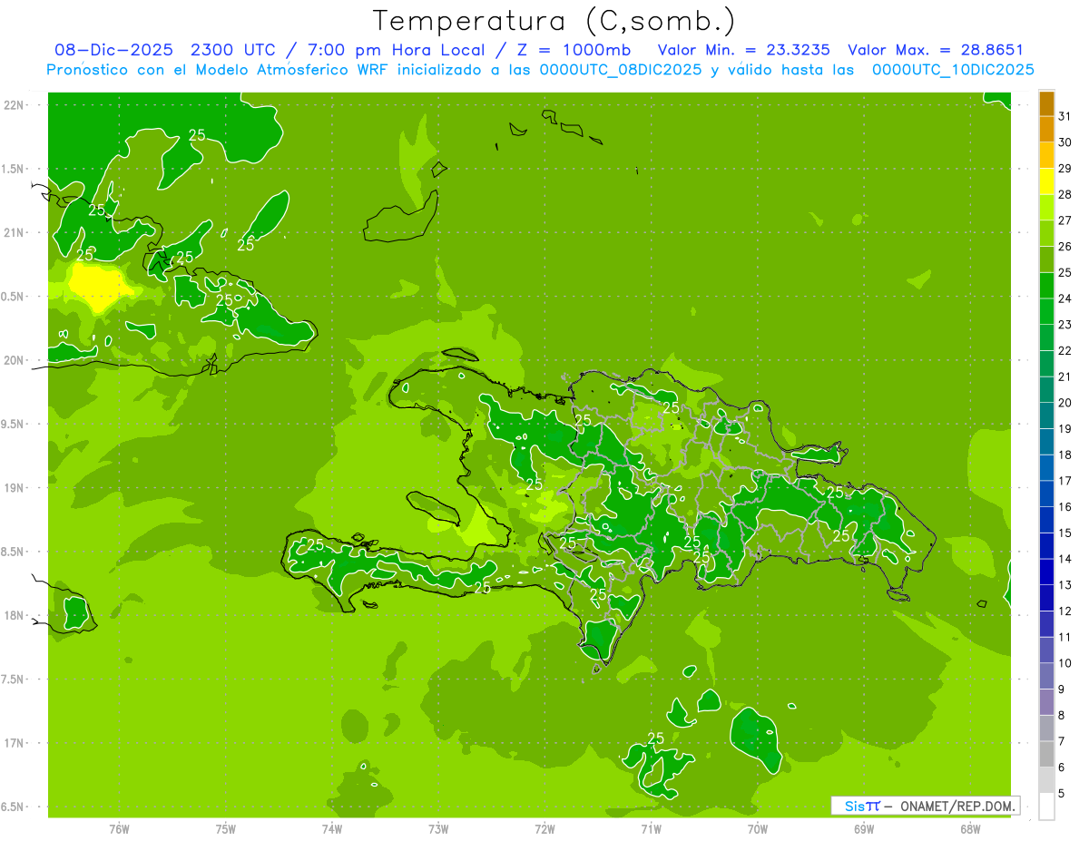Click the "24" colorbar scale label
This screenshot has width=1089, height=841.
click(1064, 298)
